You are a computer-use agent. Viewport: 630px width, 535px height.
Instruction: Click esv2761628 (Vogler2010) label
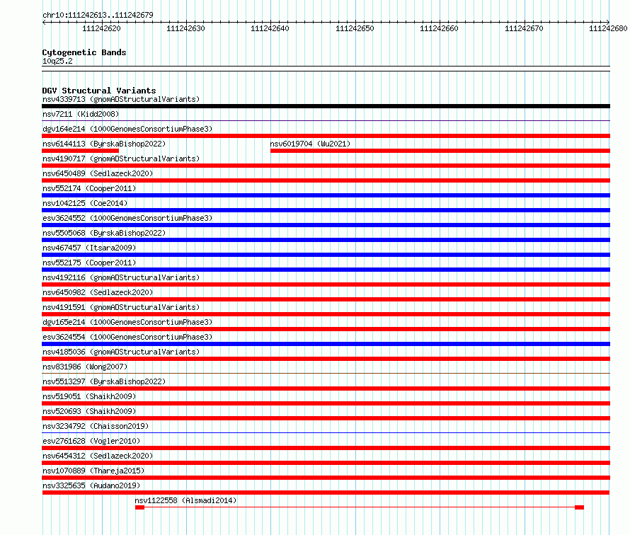[x=91, y=441]
